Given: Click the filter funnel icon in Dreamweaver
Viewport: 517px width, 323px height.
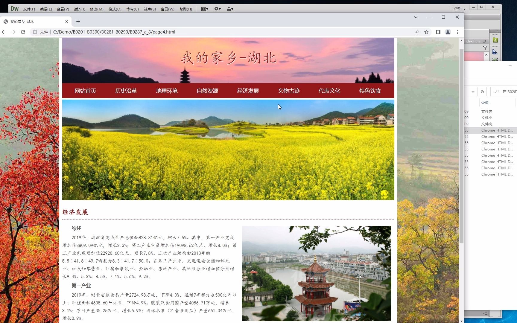Looking at the screenshot, I should tap(485, 48).
